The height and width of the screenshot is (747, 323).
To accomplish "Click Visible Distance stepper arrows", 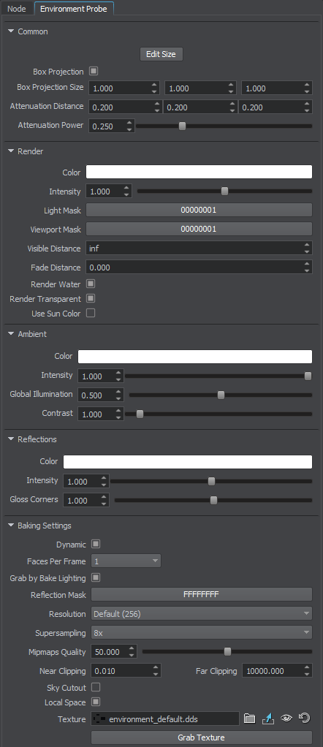I will click(x=307, y=249).
